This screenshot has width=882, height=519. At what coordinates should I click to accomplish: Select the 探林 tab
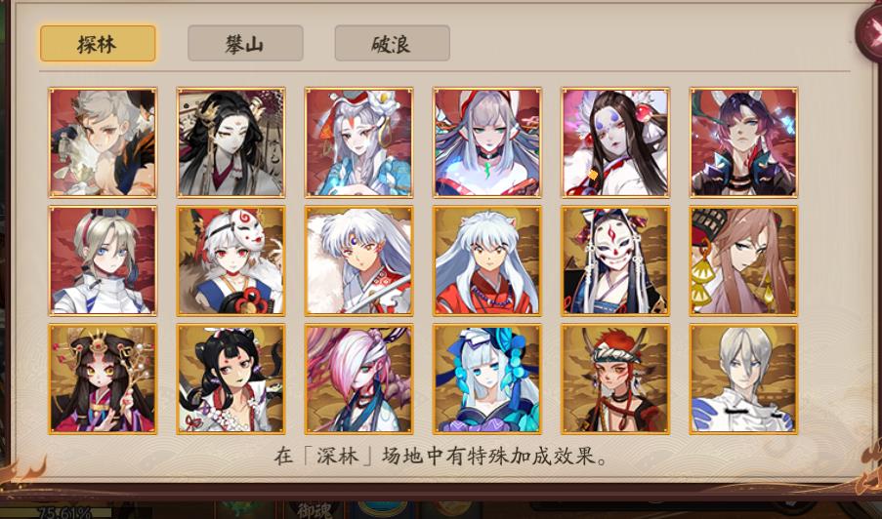tap(98, 43)
